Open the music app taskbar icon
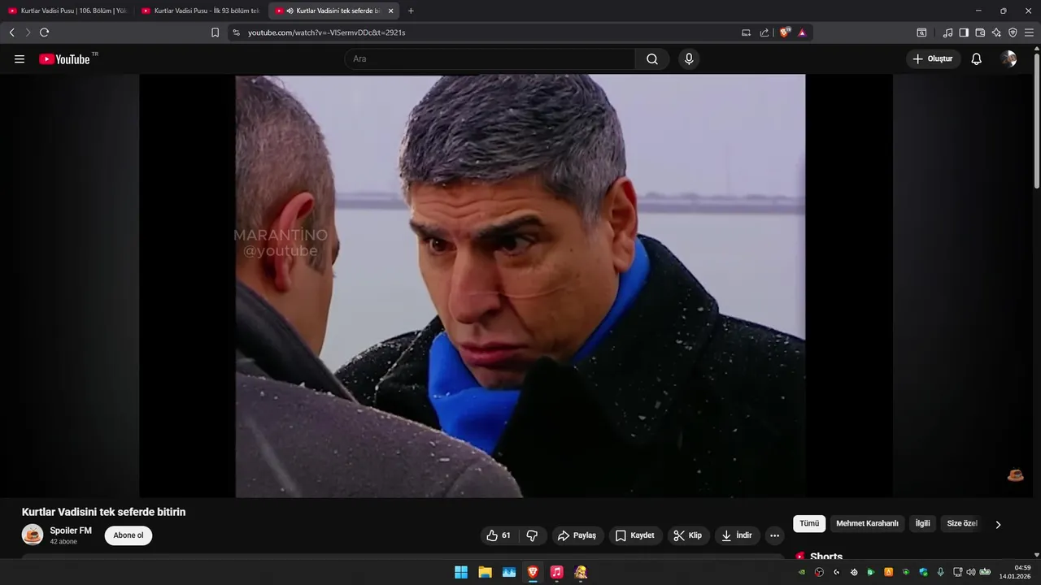 [x=556, y=572]
